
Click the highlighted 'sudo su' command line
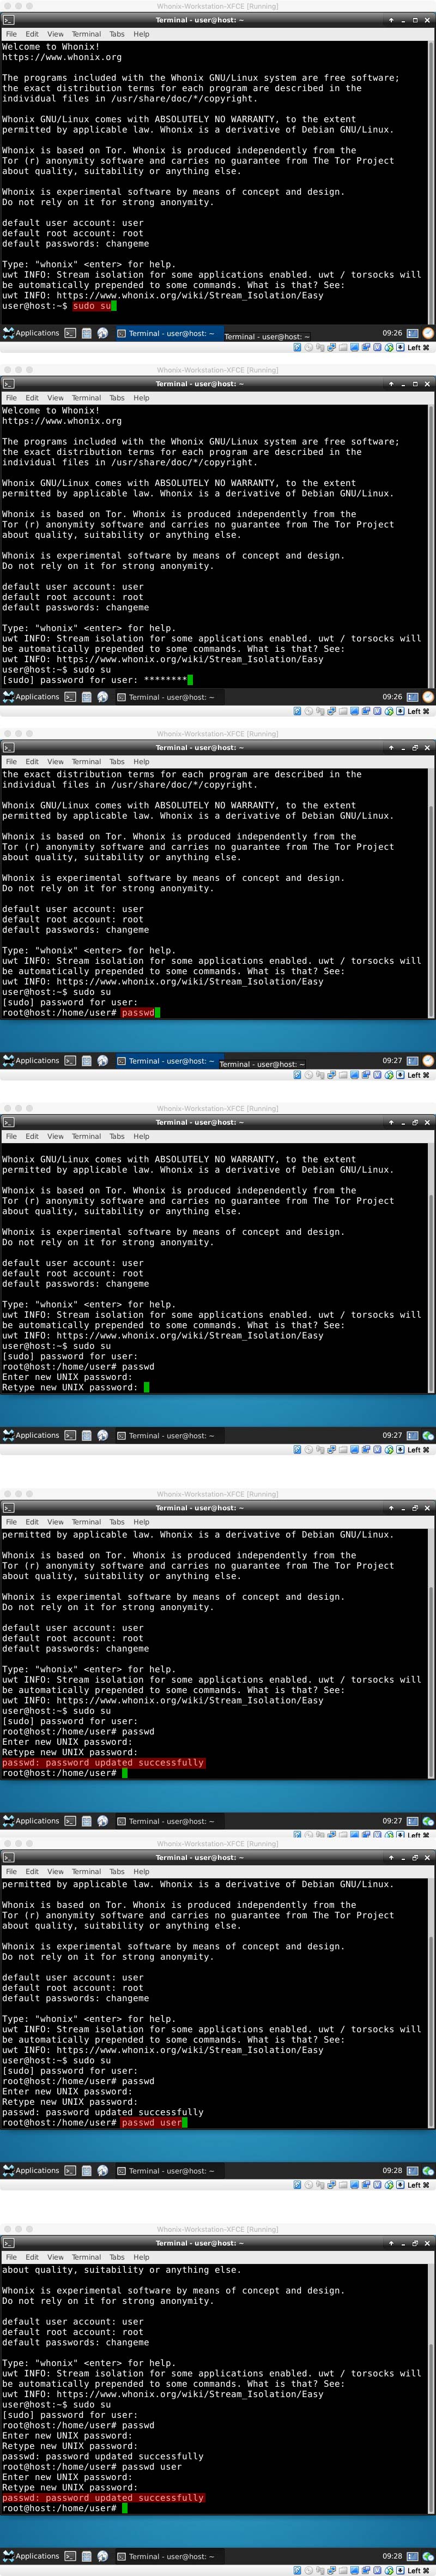[x=92, y=306]
